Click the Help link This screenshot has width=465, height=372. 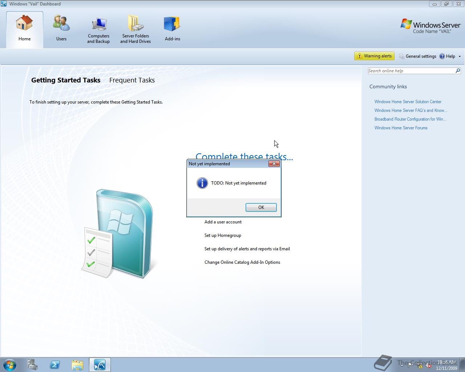[447, 56]
